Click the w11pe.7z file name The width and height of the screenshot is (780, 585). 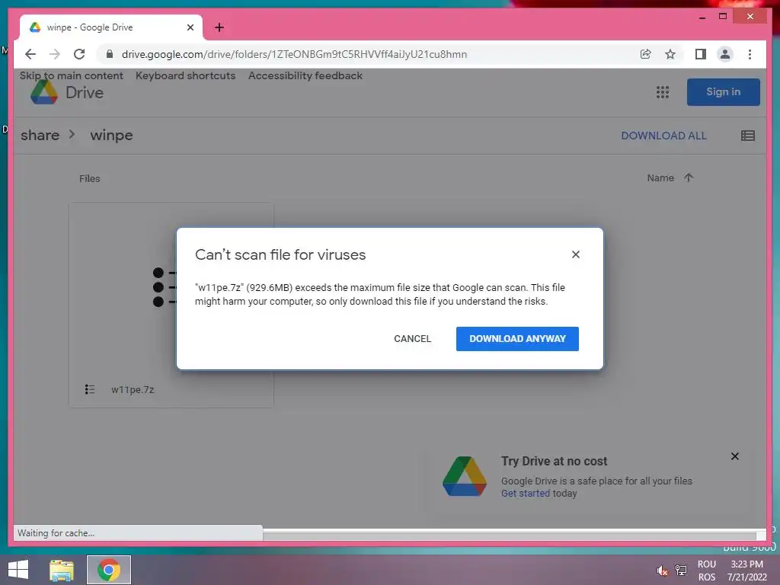133,389
